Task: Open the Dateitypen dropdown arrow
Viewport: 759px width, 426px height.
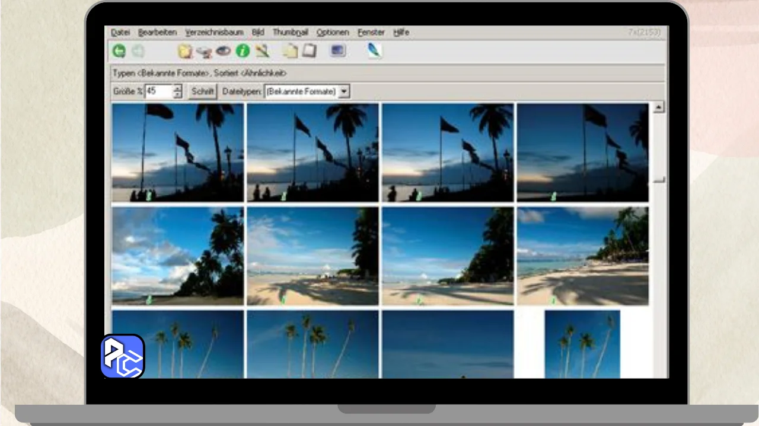Action: [344, 92]
